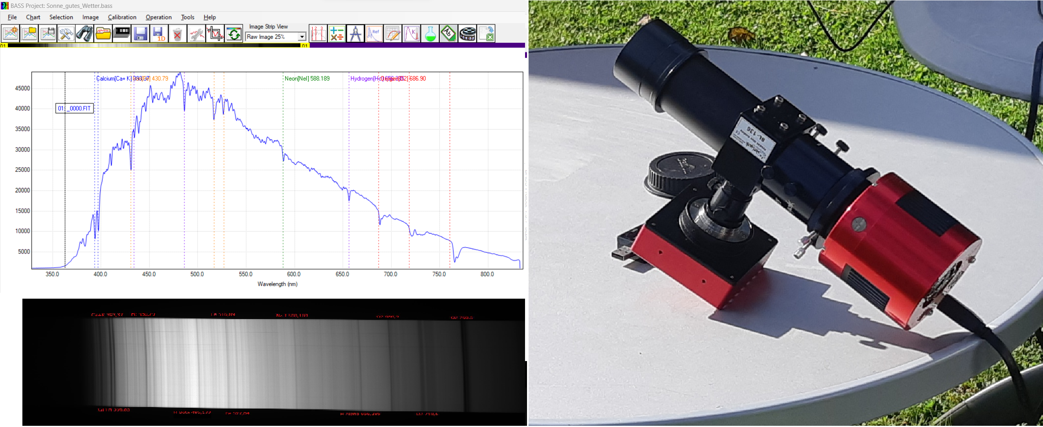Open the Image menu
1043x427 pixels.
point(90,17)
